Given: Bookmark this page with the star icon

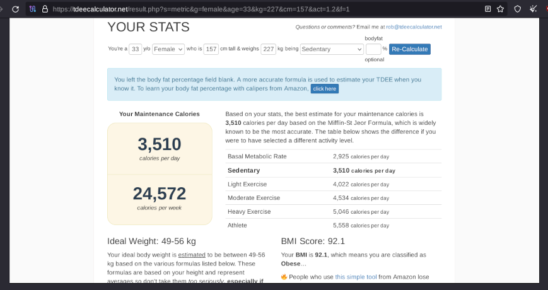Looking at the screenshot, I should coord(501,9).
